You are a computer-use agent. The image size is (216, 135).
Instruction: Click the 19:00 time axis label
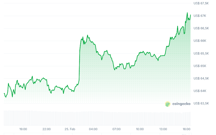23,129
